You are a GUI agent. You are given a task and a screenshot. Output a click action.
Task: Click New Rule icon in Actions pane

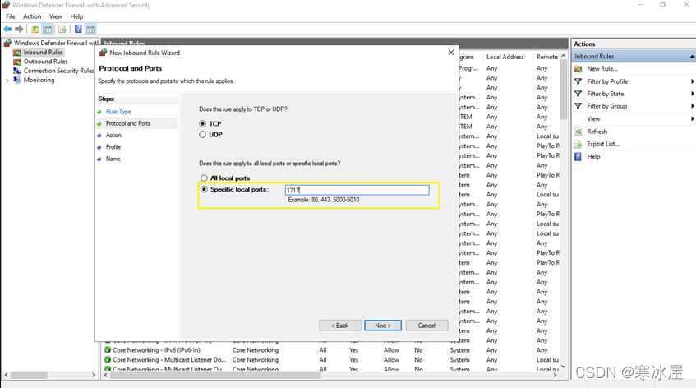tap(578, 69)
